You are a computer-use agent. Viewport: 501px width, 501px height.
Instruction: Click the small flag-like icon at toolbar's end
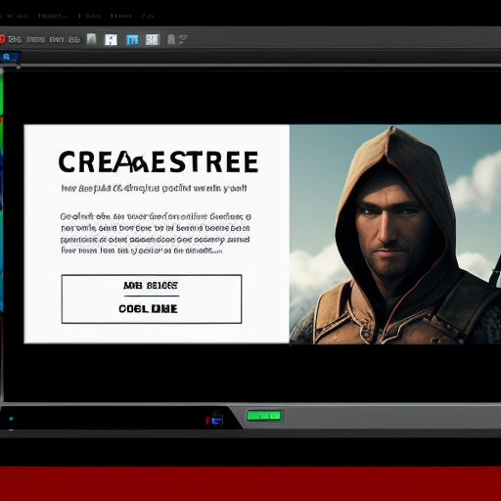183,39
